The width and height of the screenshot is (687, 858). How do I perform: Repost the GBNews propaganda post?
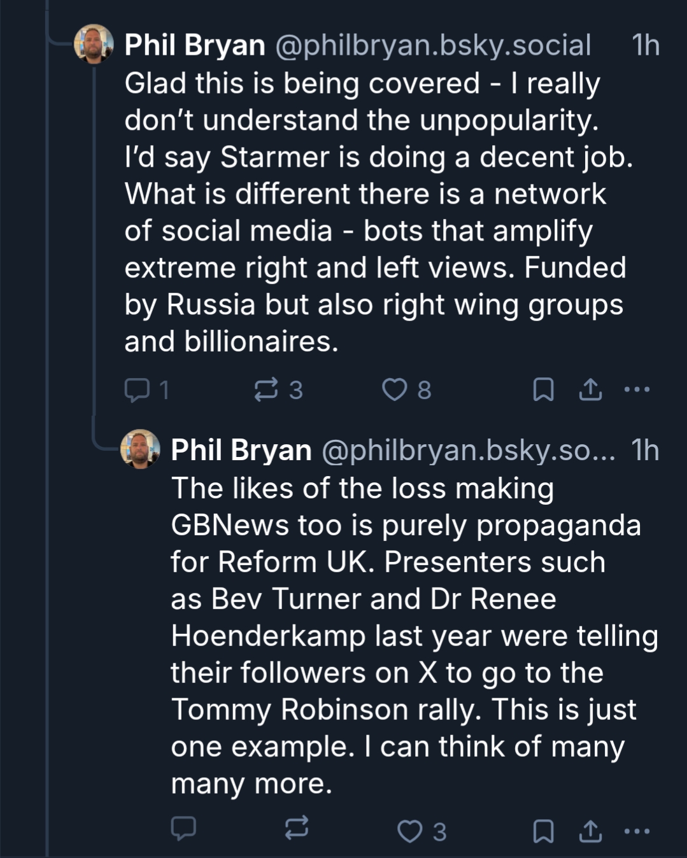point(297,829)
